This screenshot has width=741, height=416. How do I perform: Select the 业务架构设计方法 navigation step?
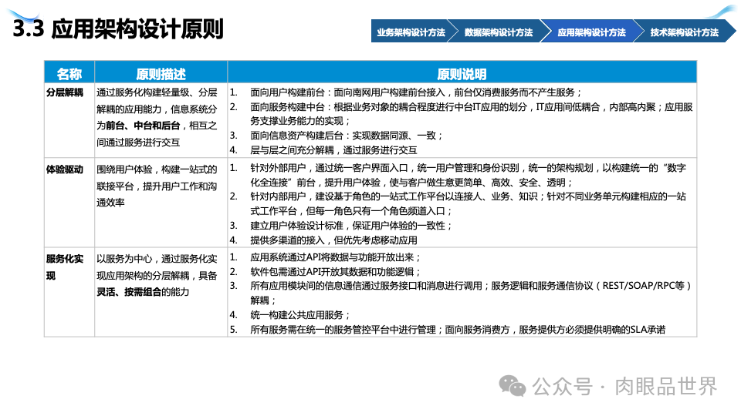click(x=411, y=32)
